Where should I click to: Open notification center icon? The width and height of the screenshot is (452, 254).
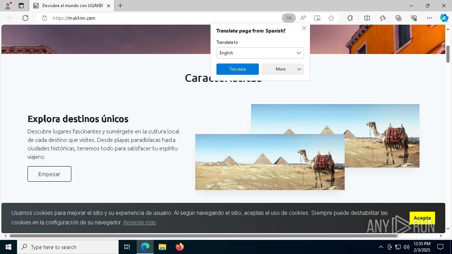coord(440,247)
